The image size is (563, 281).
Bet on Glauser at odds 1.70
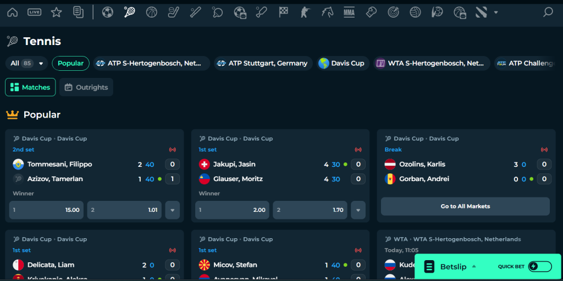click(310, 210)
